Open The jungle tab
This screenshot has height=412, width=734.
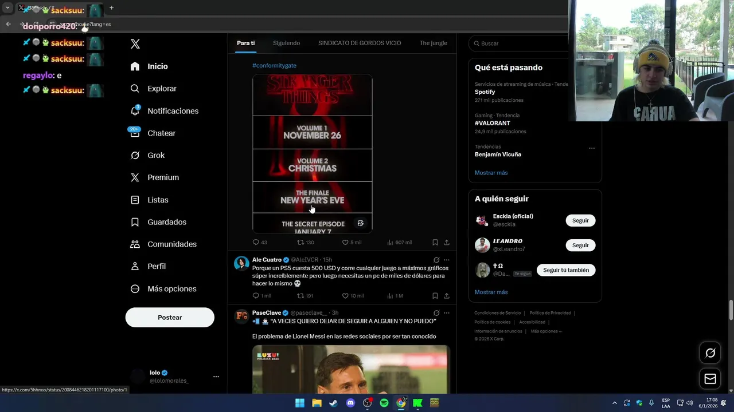pos(433,43)
